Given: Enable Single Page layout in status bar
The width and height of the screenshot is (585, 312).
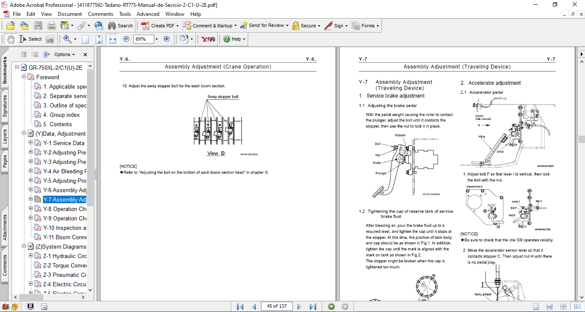Looking at the screenshot, I should 536,306.
